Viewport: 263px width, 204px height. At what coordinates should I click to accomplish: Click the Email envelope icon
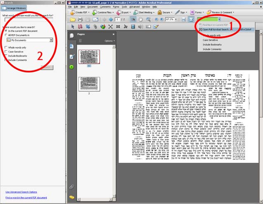95,19
